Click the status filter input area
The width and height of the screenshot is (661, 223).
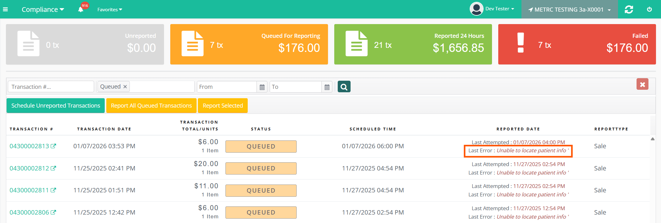click(x=162, y=87)
